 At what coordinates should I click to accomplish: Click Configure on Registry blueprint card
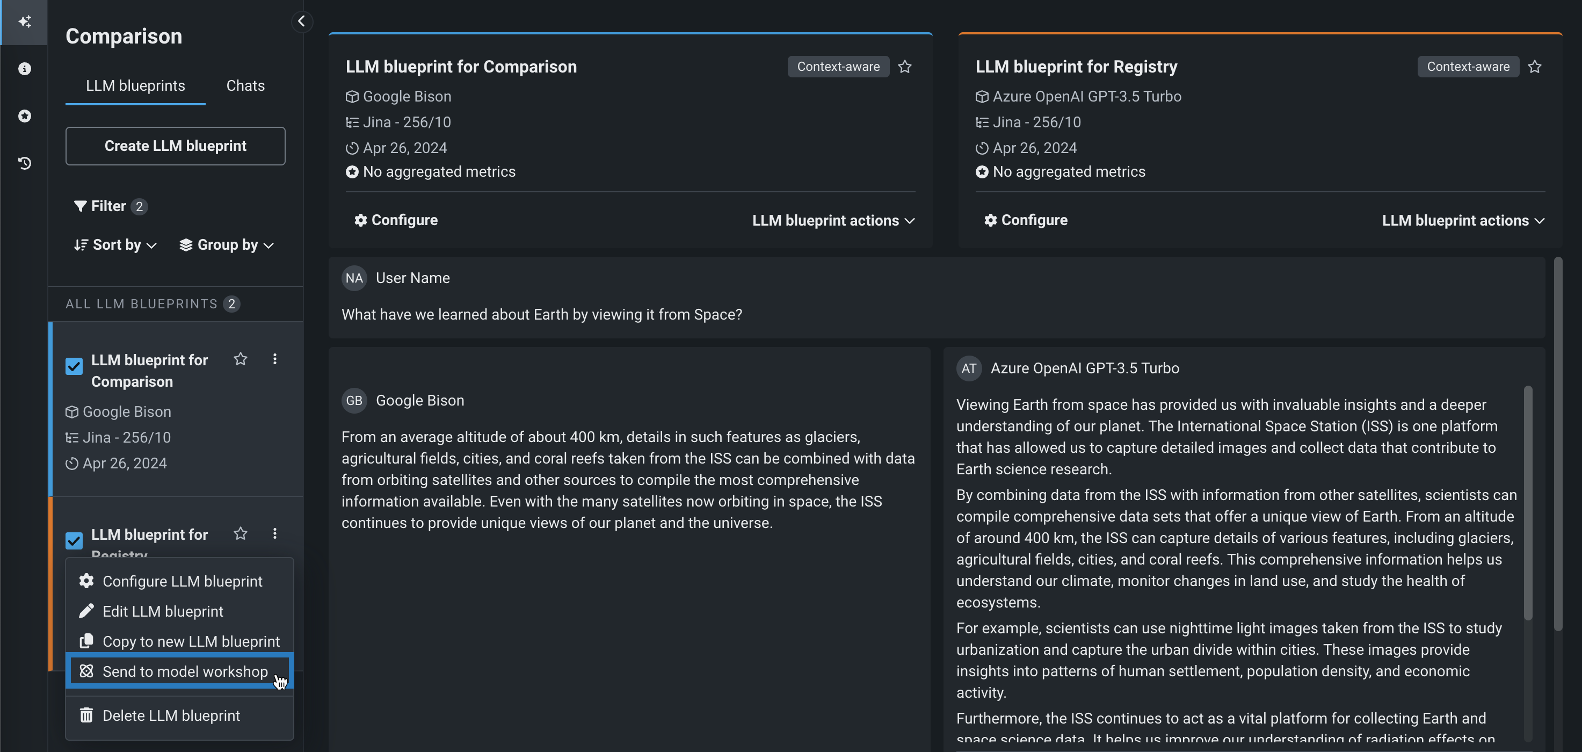pos(1026,221)
